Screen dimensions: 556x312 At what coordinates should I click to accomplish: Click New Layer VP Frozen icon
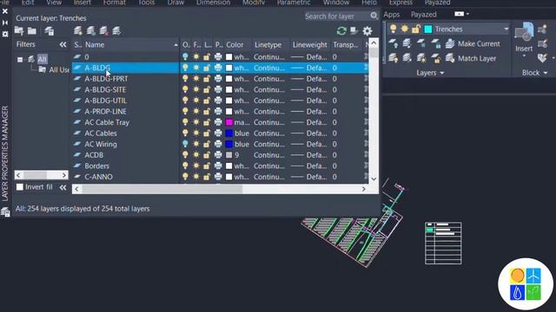click(90, 31)
